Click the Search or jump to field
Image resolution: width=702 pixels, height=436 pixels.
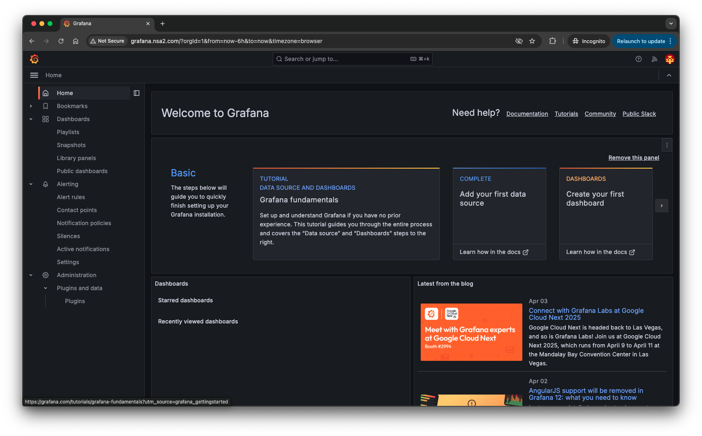(x=352, y=59)
